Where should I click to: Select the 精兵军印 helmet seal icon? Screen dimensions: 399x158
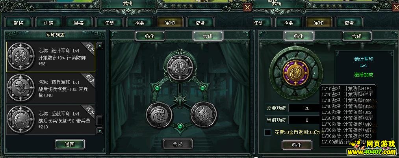pyautogui.click(x=20, y=88)
